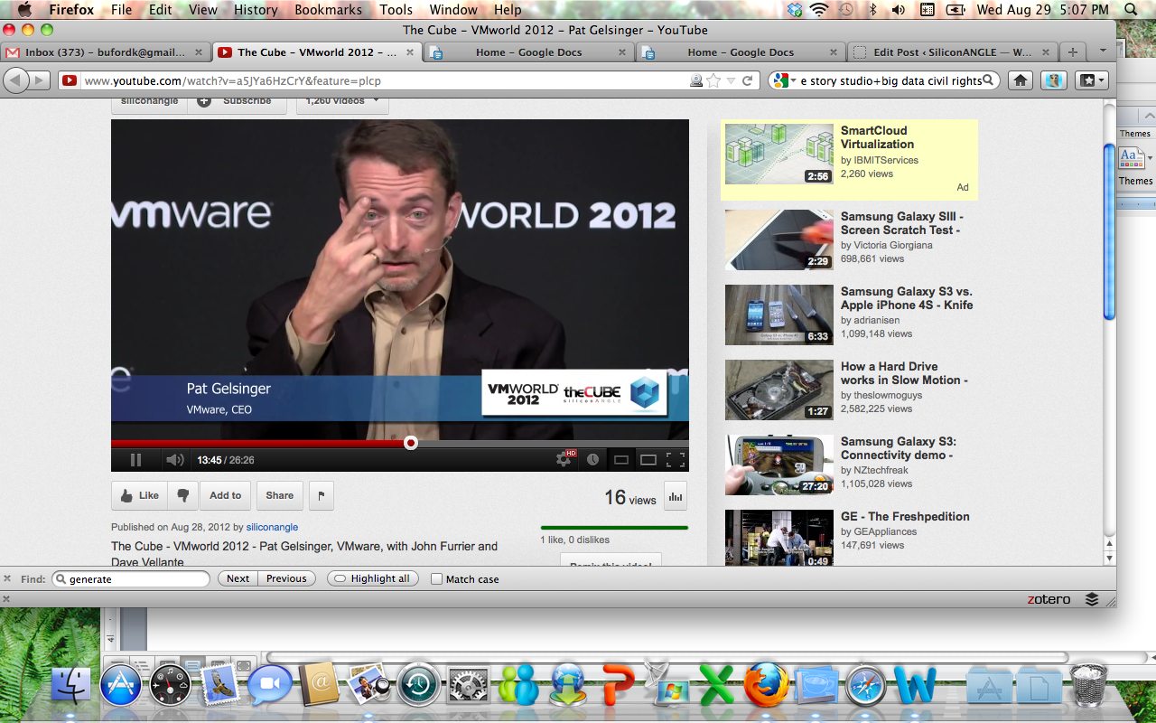The height and width of the screenshot is (723, 1156).
Task: Open search engine selector dropdown
Action: pos(783,80)
